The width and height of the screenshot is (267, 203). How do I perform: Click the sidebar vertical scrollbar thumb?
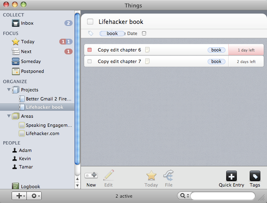[77, 89]
